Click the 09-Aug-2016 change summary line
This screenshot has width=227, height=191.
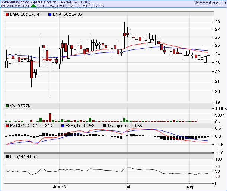click(x=53, y=6)
